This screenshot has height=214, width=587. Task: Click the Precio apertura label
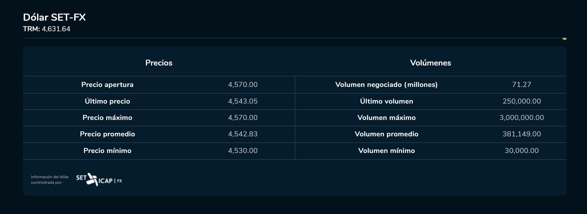click(107, 85)
